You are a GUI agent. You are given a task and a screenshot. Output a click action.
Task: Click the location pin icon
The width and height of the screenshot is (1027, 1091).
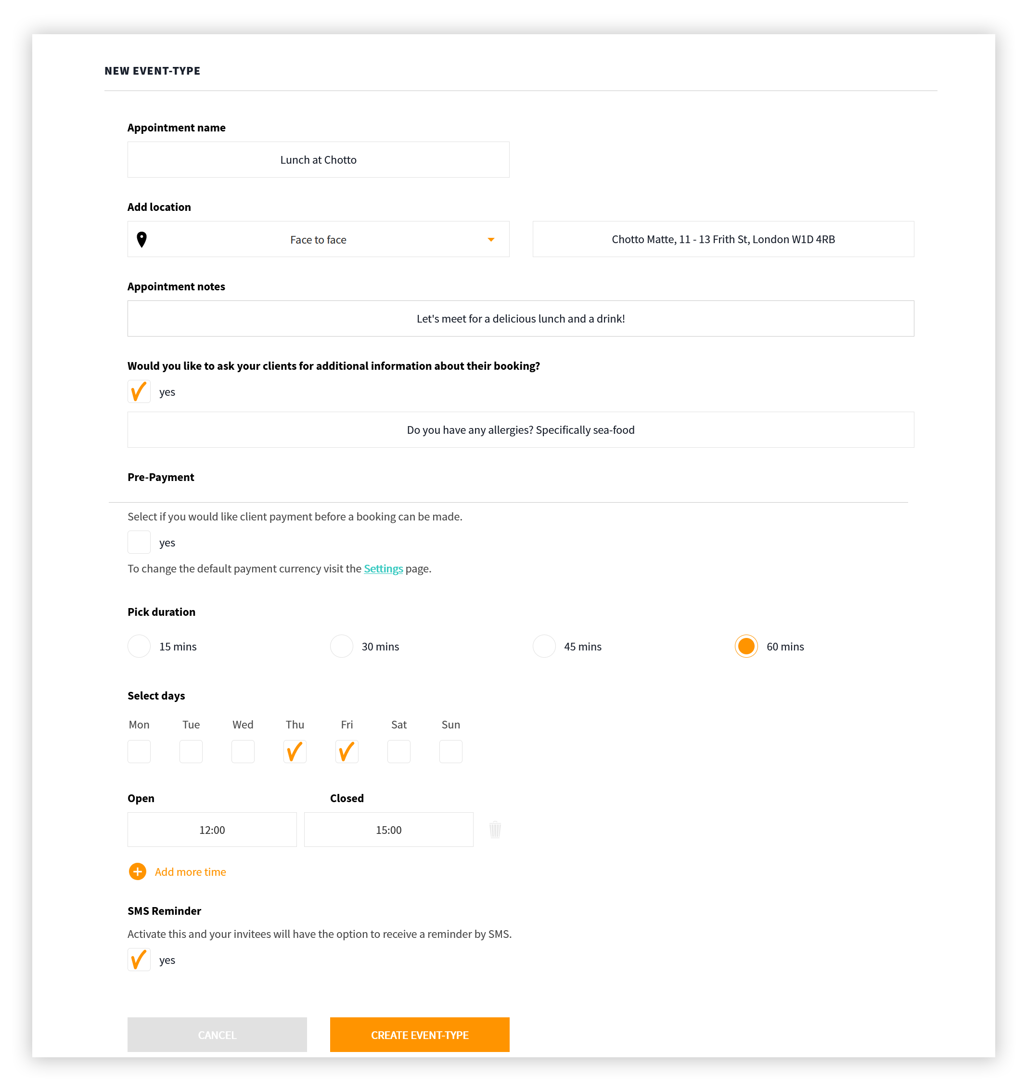point(141,239)
